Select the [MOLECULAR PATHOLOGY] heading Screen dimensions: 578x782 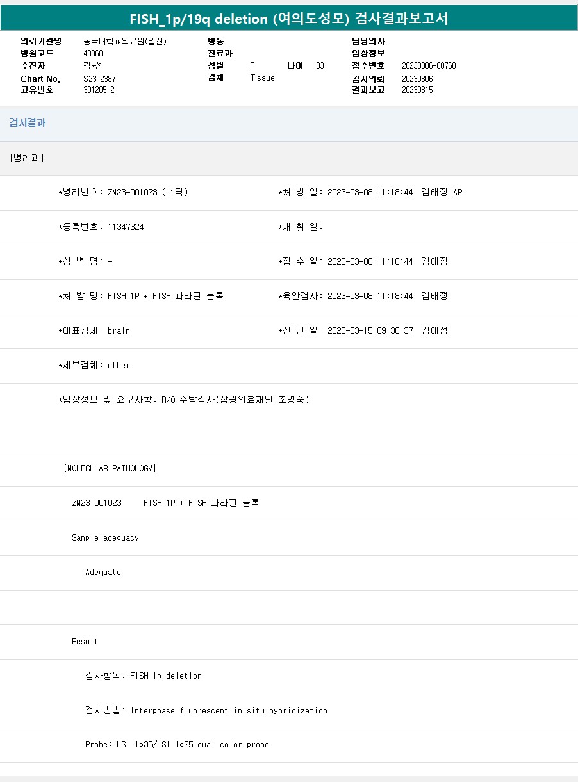(110, 468)
